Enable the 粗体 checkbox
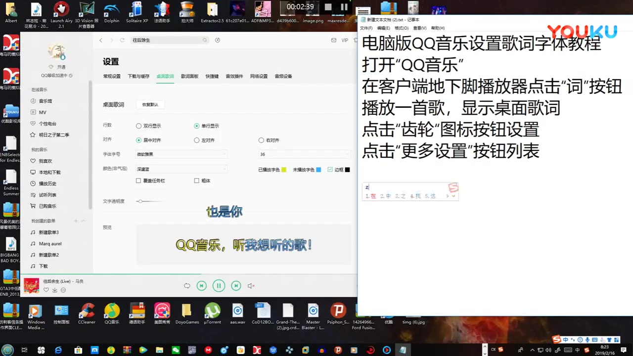This screenshot has width=633, height=356. coord(197,181)
